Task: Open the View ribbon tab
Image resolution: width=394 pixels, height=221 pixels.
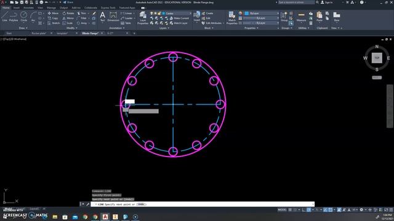Action: (40, 8)
